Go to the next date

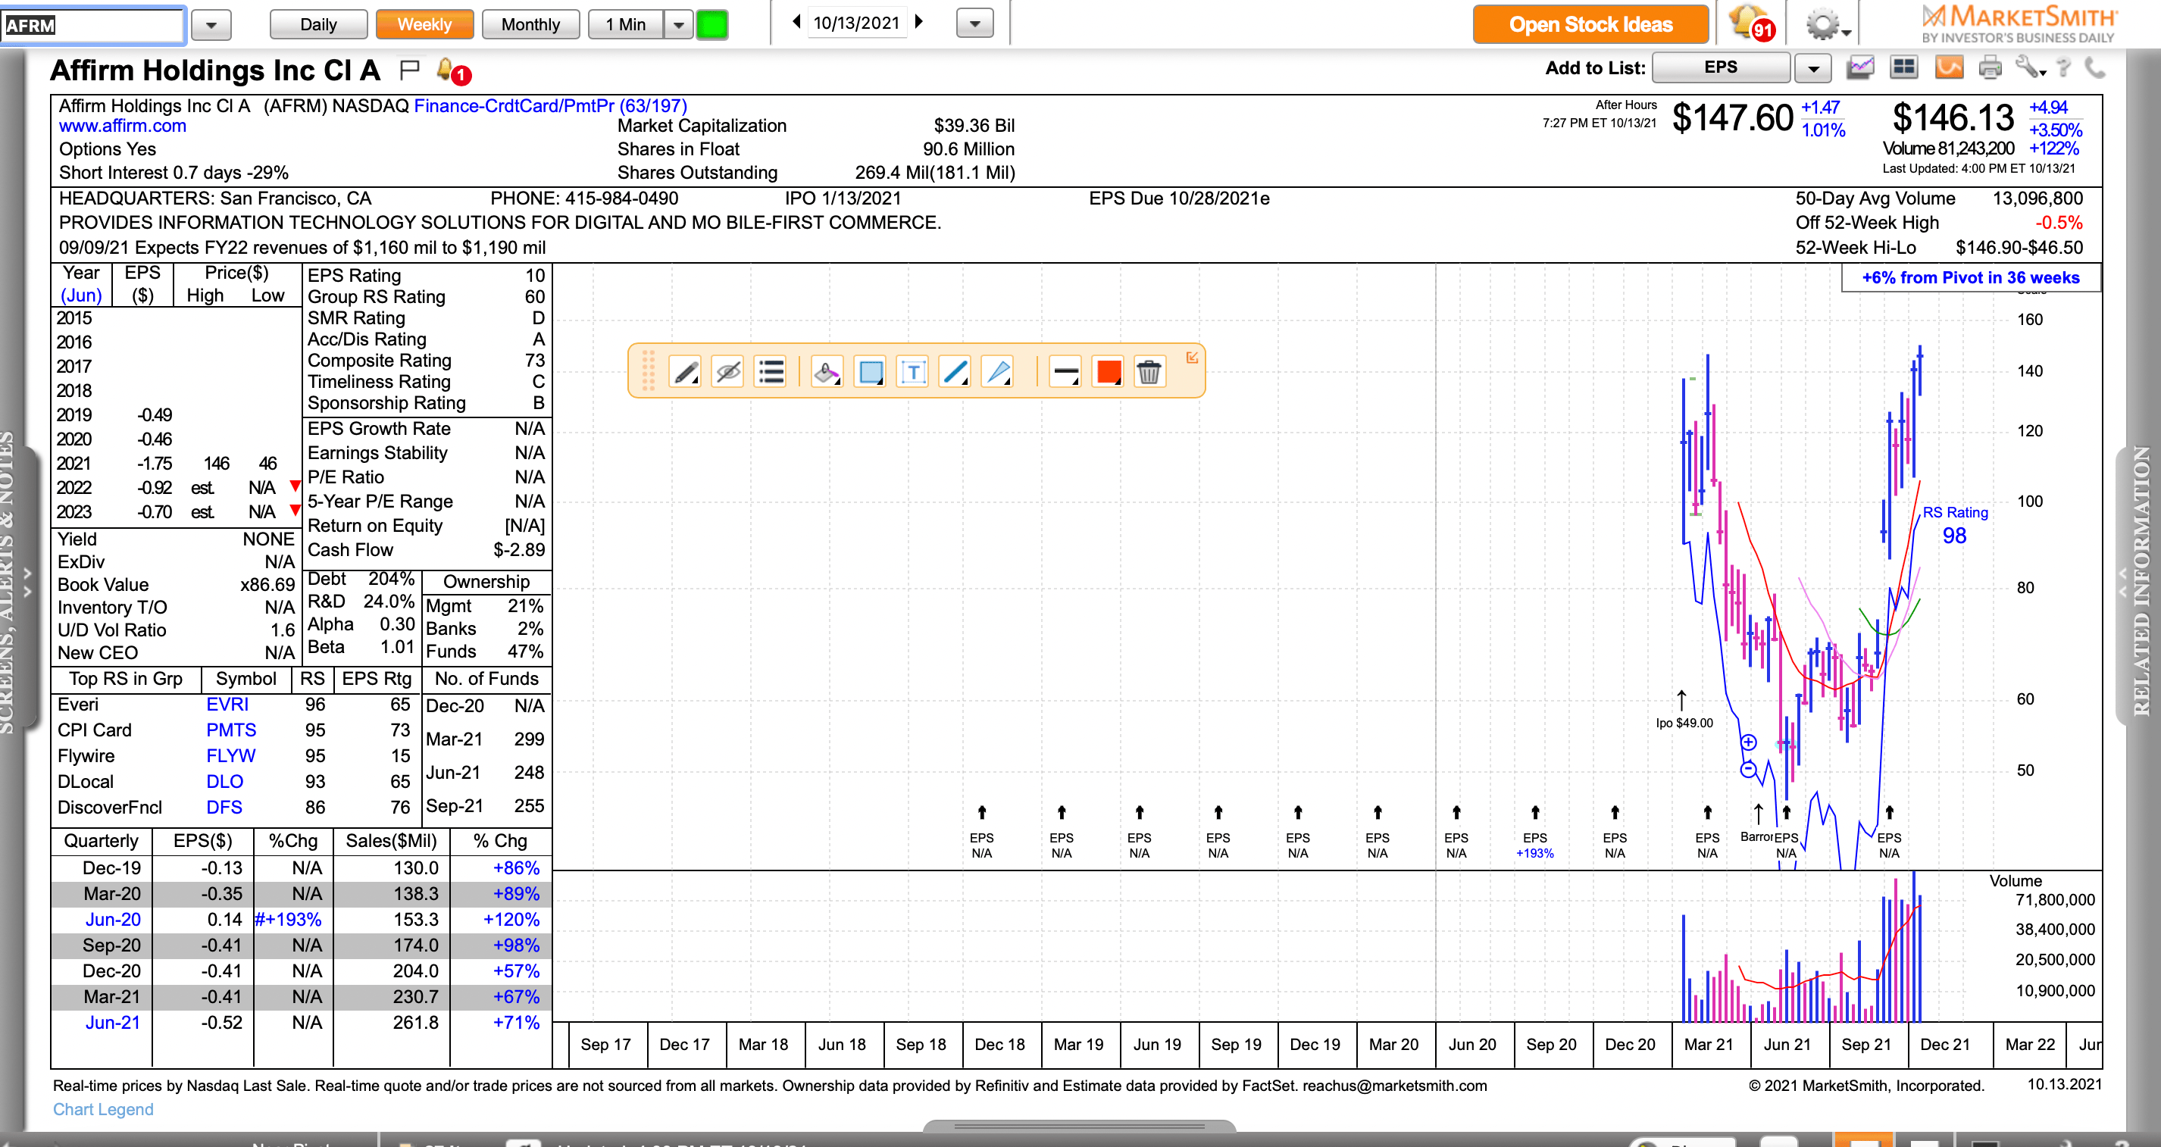click(x=919, y=23)
